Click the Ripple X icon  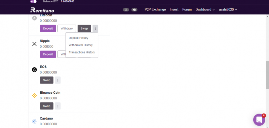tap(35, 44)
